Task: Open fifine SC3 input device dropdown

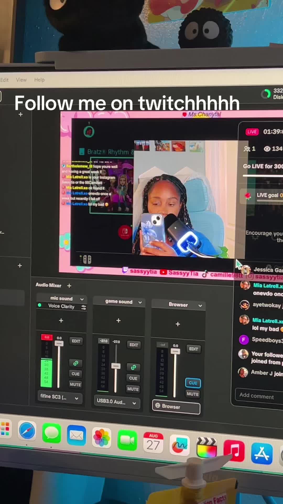Action: [60, 397]
